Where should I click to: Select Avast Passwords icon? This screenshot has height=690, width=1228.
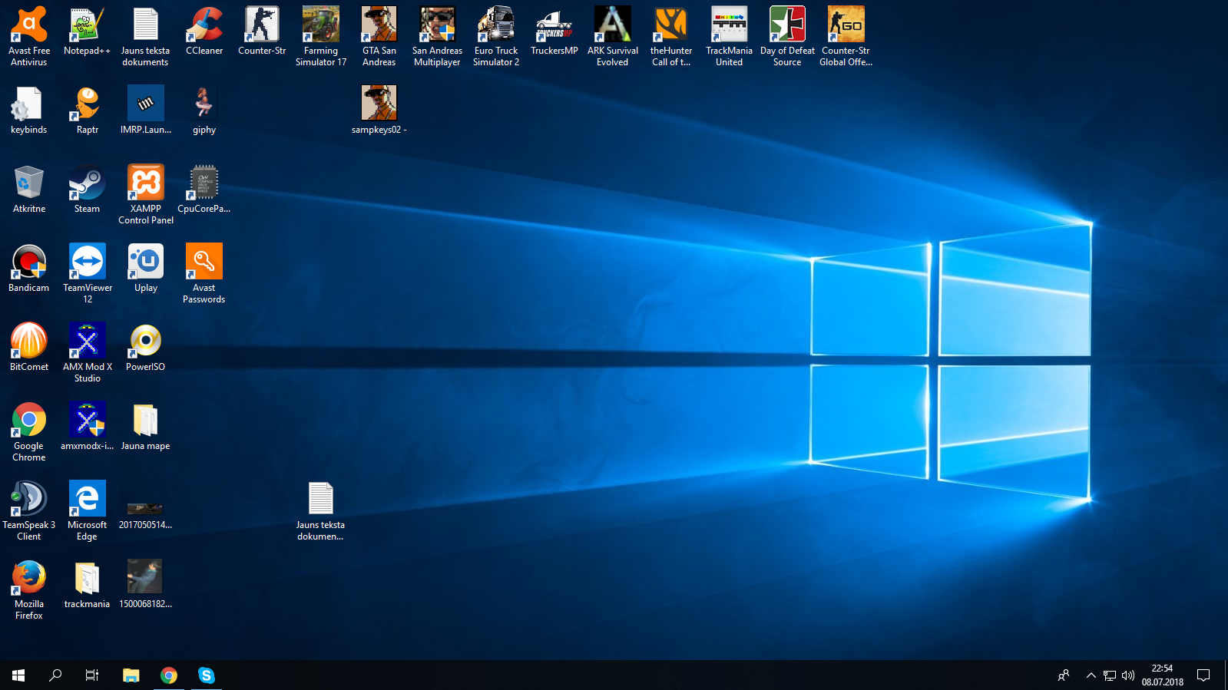[204, 273]
